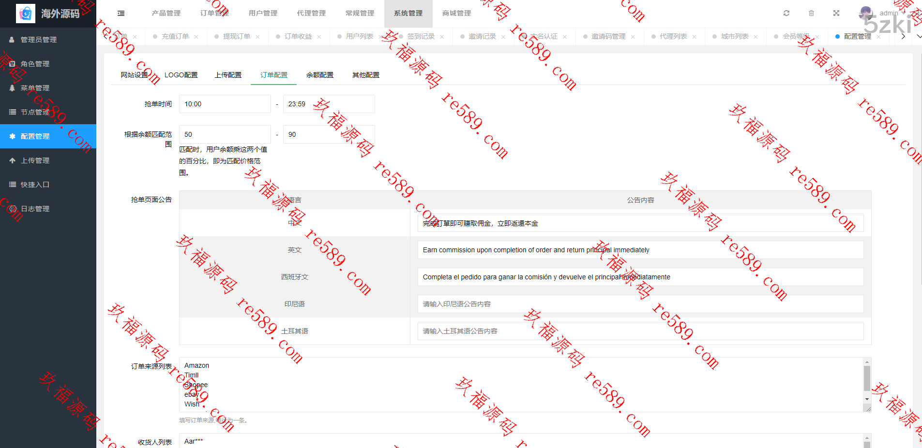Close the 代理列表 tab
This screenshot has height=448, width=922.
point(694,37)
